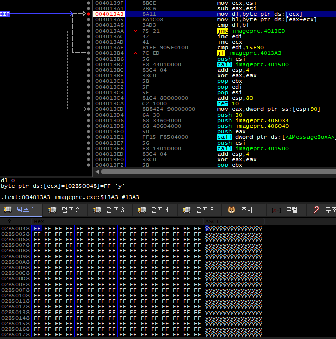Click the 덤프 1 tab memory icon
The height and width of the screenshot is (339, 336).
(x=8, y=210)
